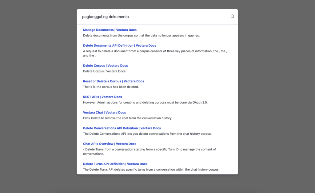The image size is (315, 193).
Task: Navigate to 'Chat APIs Overview' result
Action: point(110,144)
